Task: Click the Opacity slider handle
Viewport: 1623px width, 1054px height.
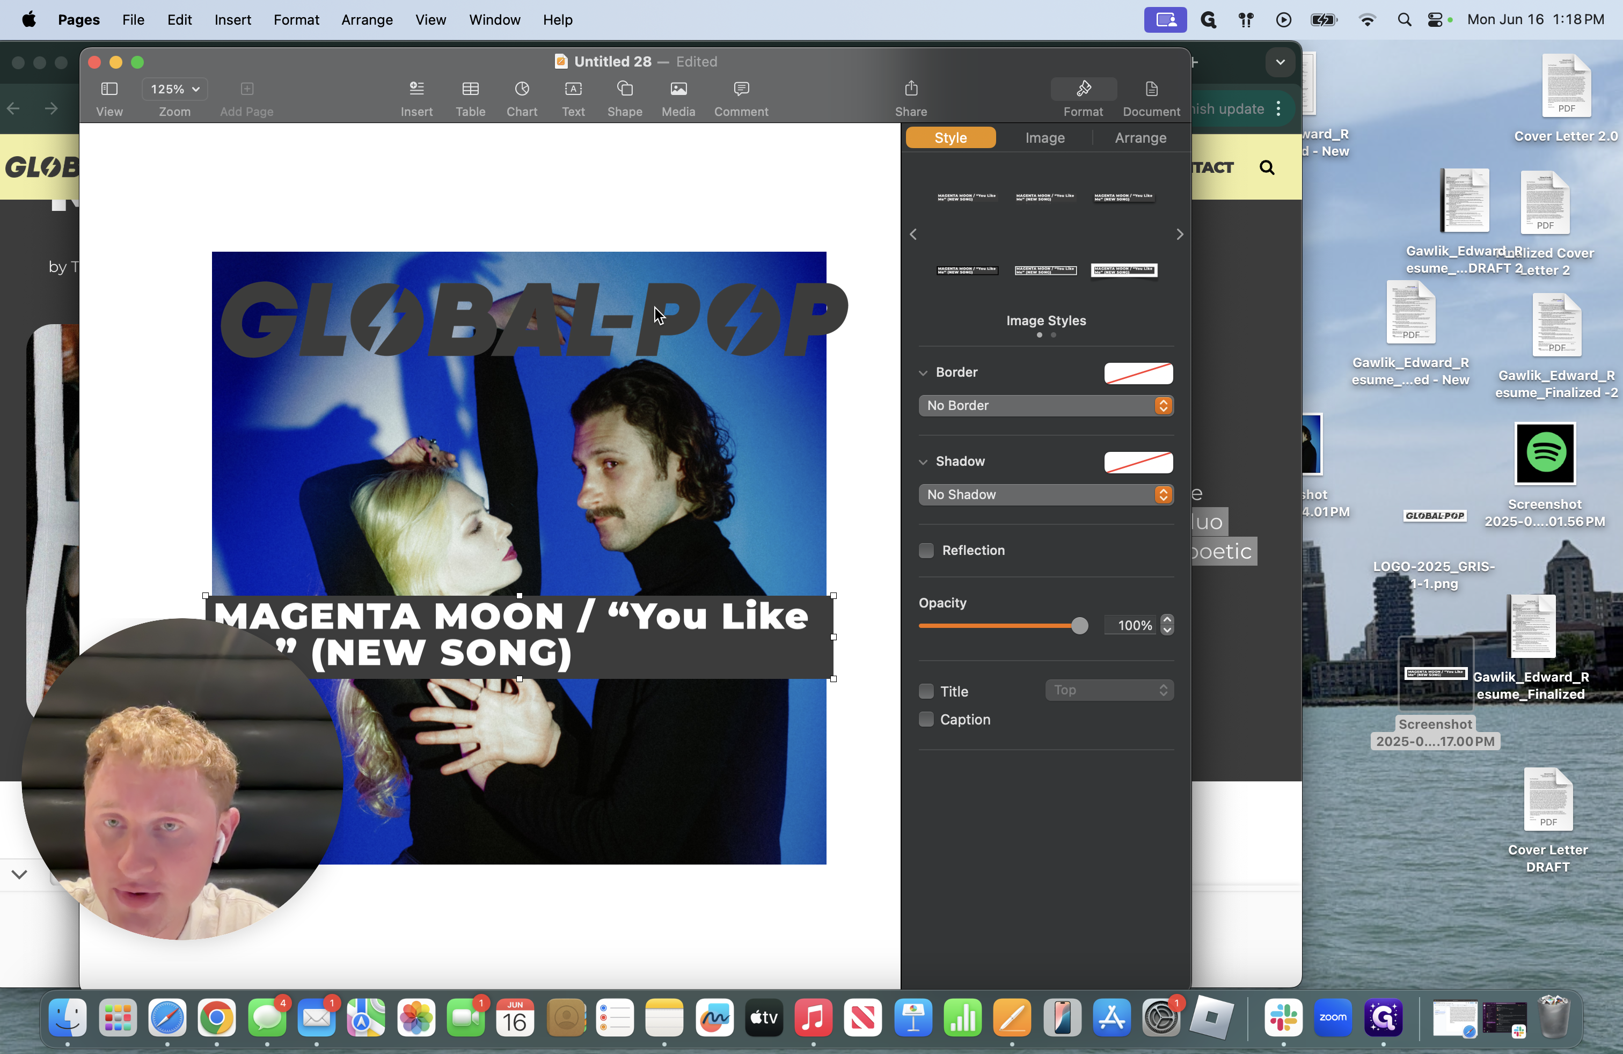Action: (x=1079, y=625)
